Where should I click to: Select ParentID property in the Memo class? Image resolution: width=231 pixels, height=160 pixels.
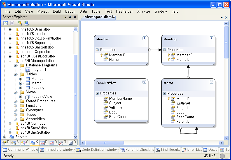pyautogui.click(x=183, y=122)
